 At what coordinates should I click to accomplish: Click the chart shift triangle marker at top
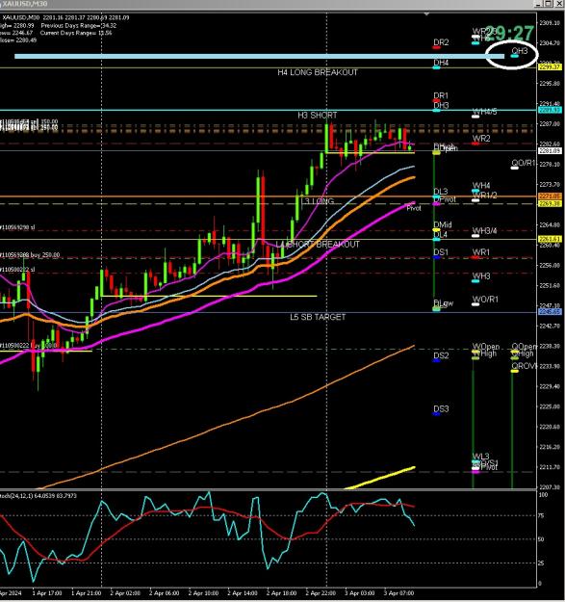tap(426, 14)
